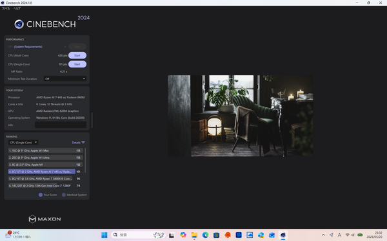Image resolution: width=387 pixels, height=241 pixels.
Task: Click the 6 Cores, 12 Threads @ 2 GHz text
Action: 54,104
